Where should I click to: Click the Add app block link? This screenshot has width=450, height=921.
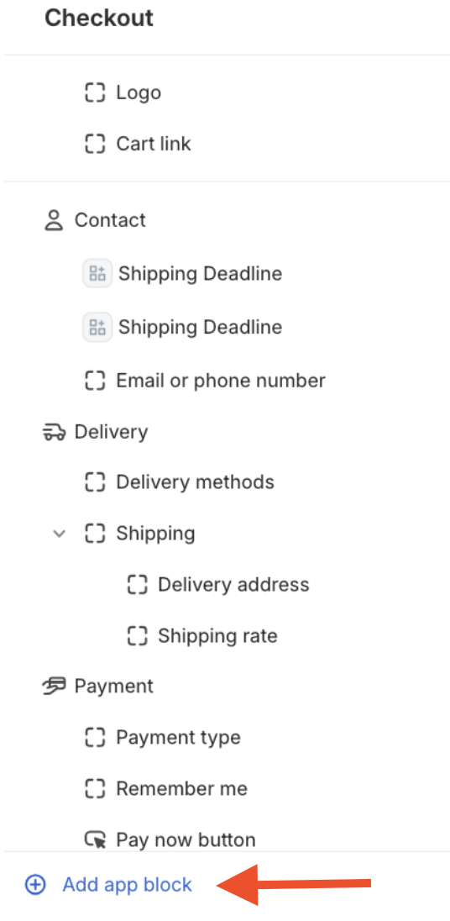point(128,884)
